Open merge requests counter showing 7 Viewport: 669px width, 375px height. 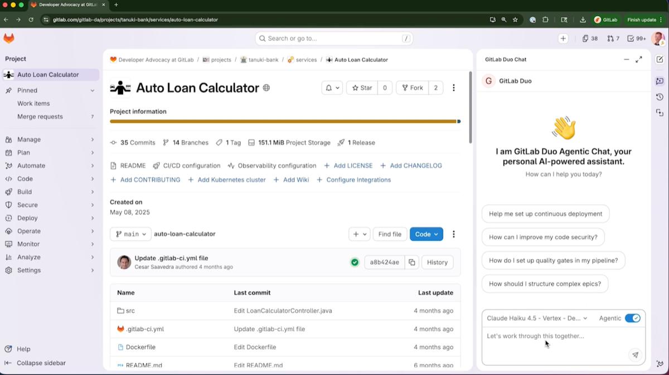(613, 38)
